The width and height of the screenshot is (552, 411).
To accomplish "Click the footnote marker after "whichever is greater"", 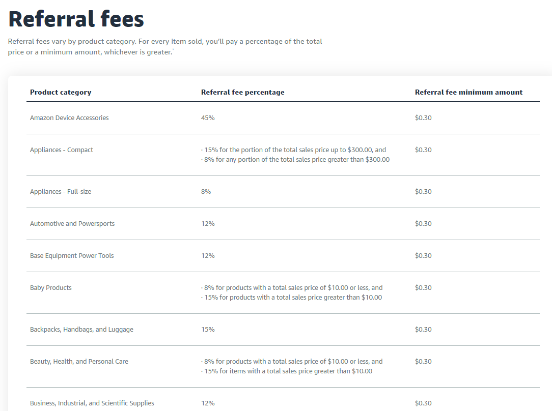I will [x=173, y=50].
